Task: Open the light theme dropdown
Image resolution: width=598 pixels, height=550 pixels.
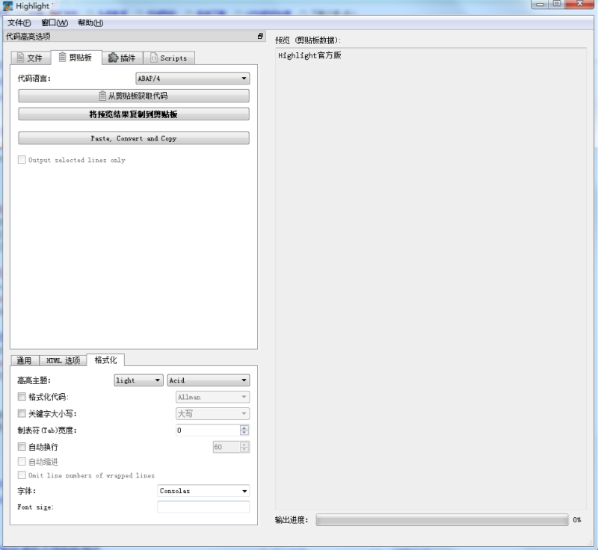Action: point(137,380)
